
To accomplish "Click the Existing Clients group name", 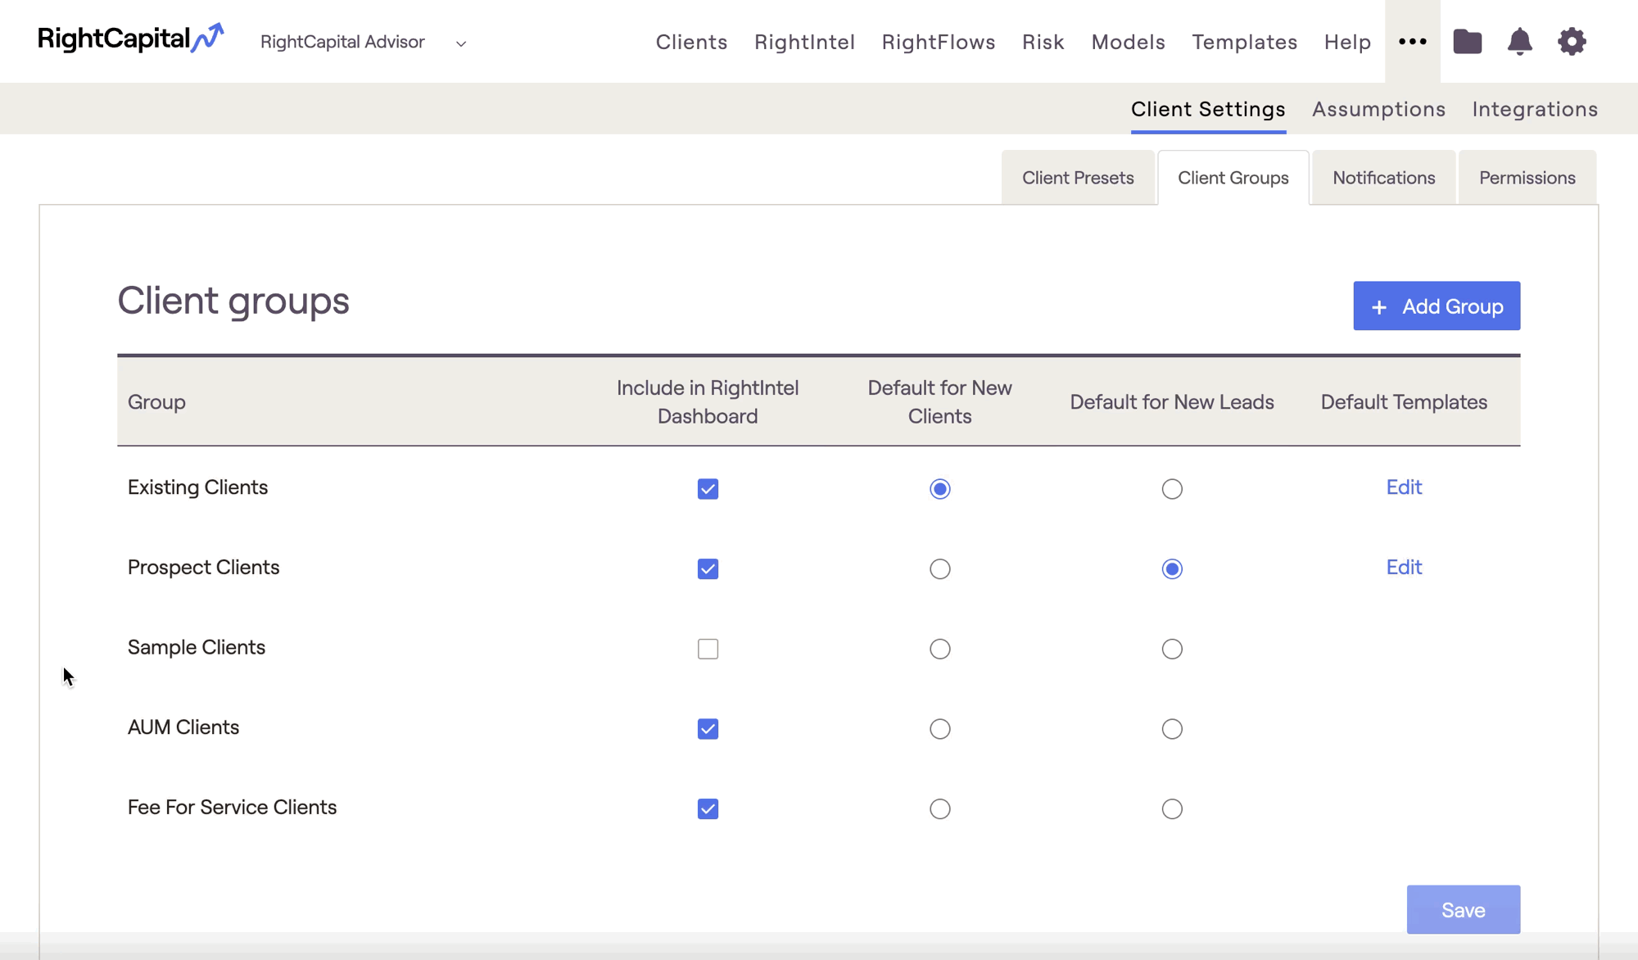I will pyautogui.click(x=197, y=487).
